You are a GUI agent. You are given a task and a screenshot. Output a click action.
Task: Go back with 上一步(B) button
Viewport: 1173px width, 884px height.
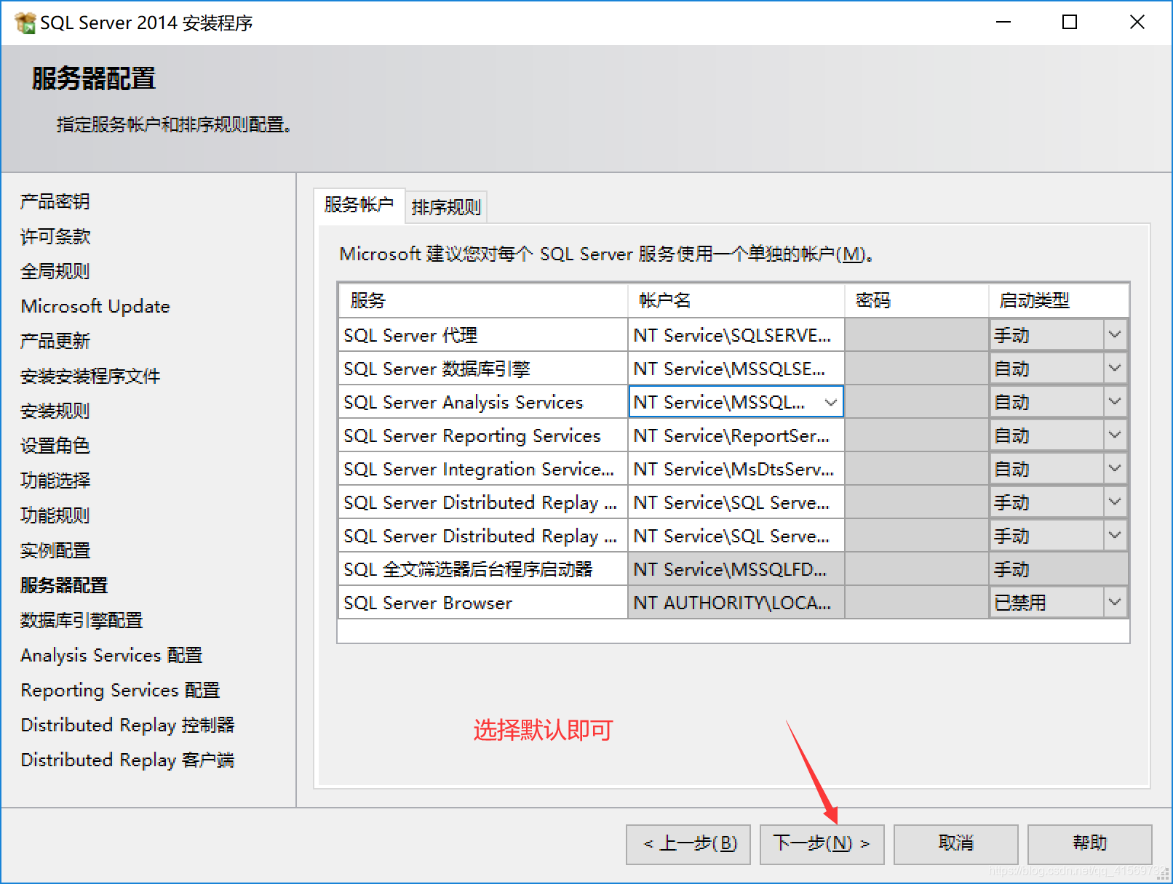[688, 844]
